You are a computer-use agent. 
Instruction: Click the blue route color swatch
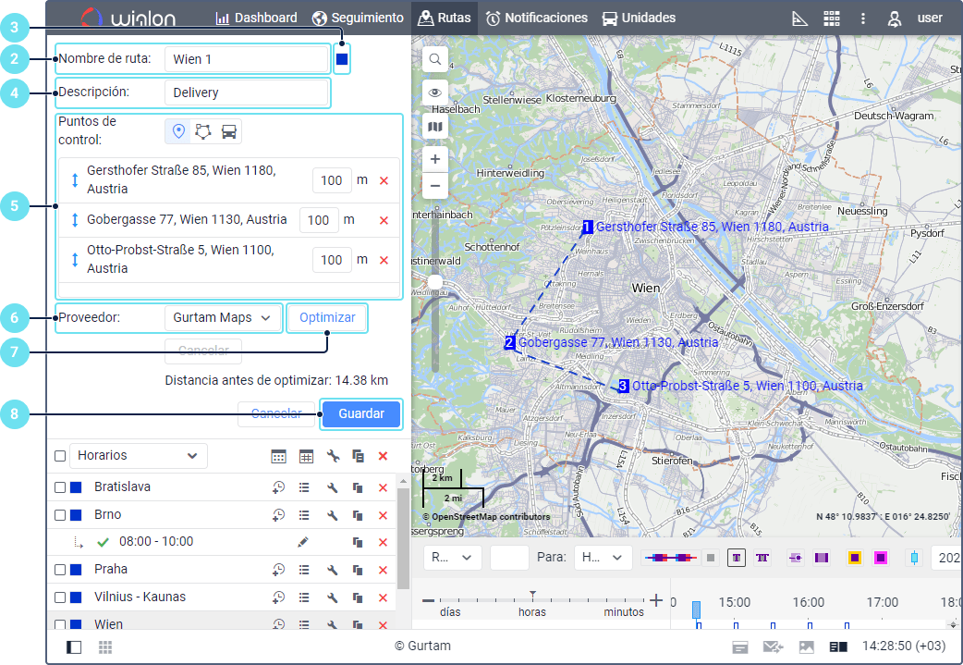[342, 59]
